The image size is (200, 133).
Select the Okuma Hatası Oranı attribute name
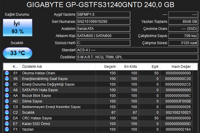click(x=38, y=73)
